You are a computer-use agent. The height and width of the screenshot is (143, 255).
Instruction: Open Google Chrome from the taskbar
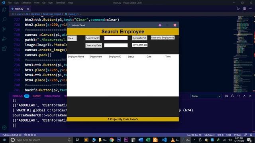[112, 140]
